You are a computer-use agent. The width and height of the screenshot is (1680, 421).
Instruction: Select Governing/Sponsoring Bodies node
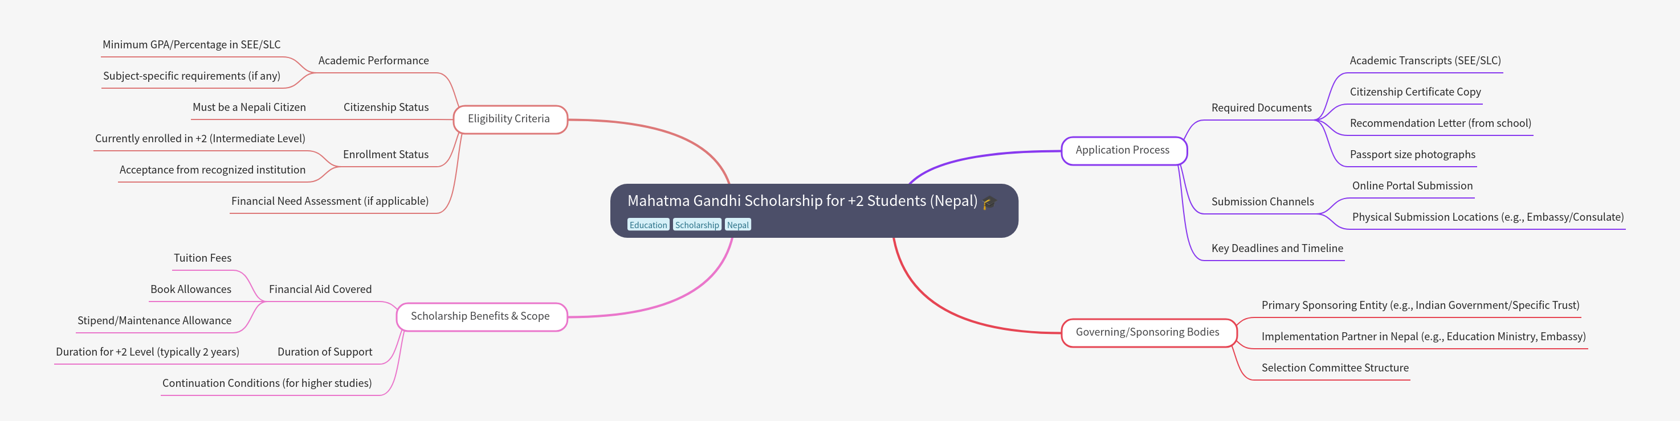point(1147,332)
